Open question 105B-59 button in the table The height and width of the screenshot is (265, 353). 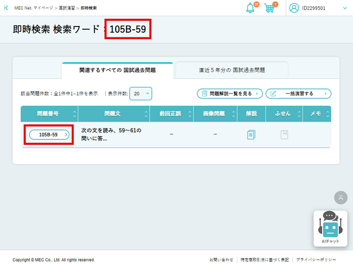49,135
